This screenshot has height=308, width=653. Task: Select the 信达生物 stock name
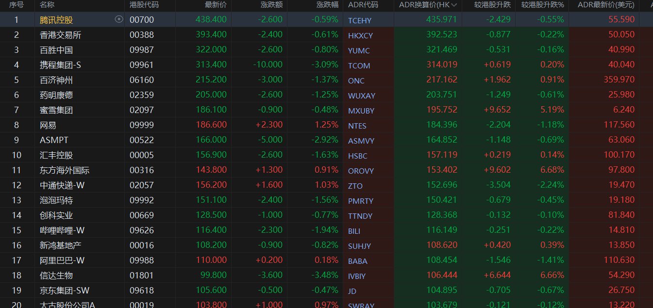pyautogui.click(x=56, y=276)
